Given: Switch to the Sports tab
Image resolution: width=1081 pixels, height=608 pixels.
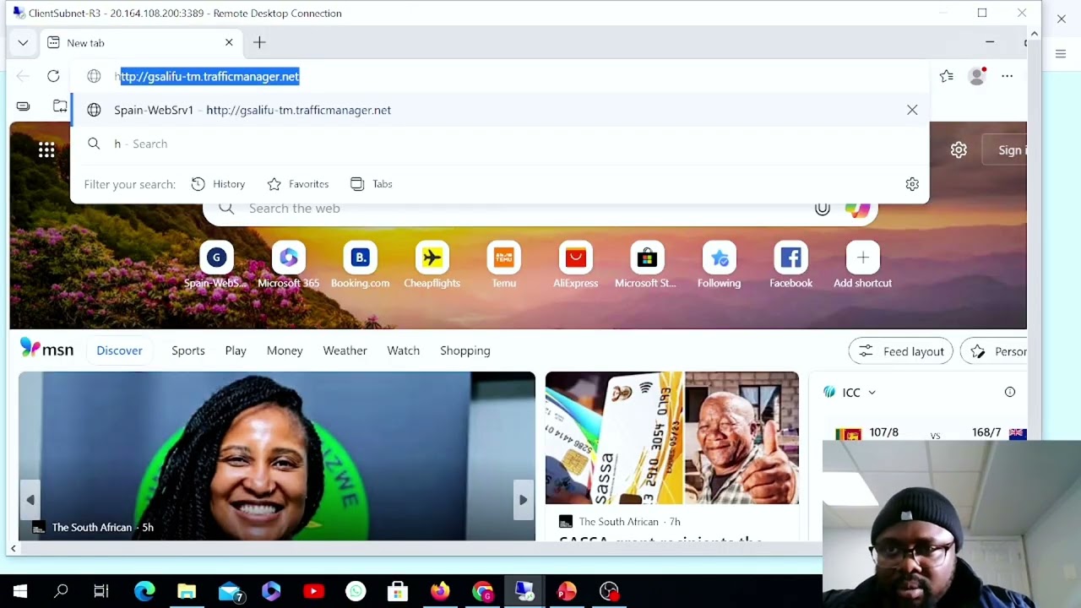Looking at the screenshot, I should click(x=188, y=350).
